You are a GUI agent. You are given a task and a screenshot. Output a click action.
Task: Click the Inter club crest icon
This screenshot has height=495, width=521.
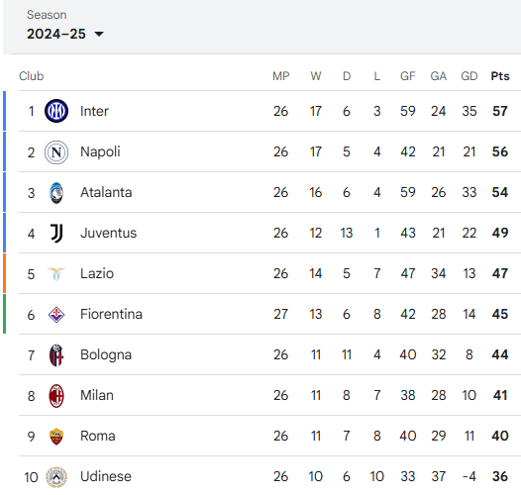pyautogui.click(x=56, y=111)
